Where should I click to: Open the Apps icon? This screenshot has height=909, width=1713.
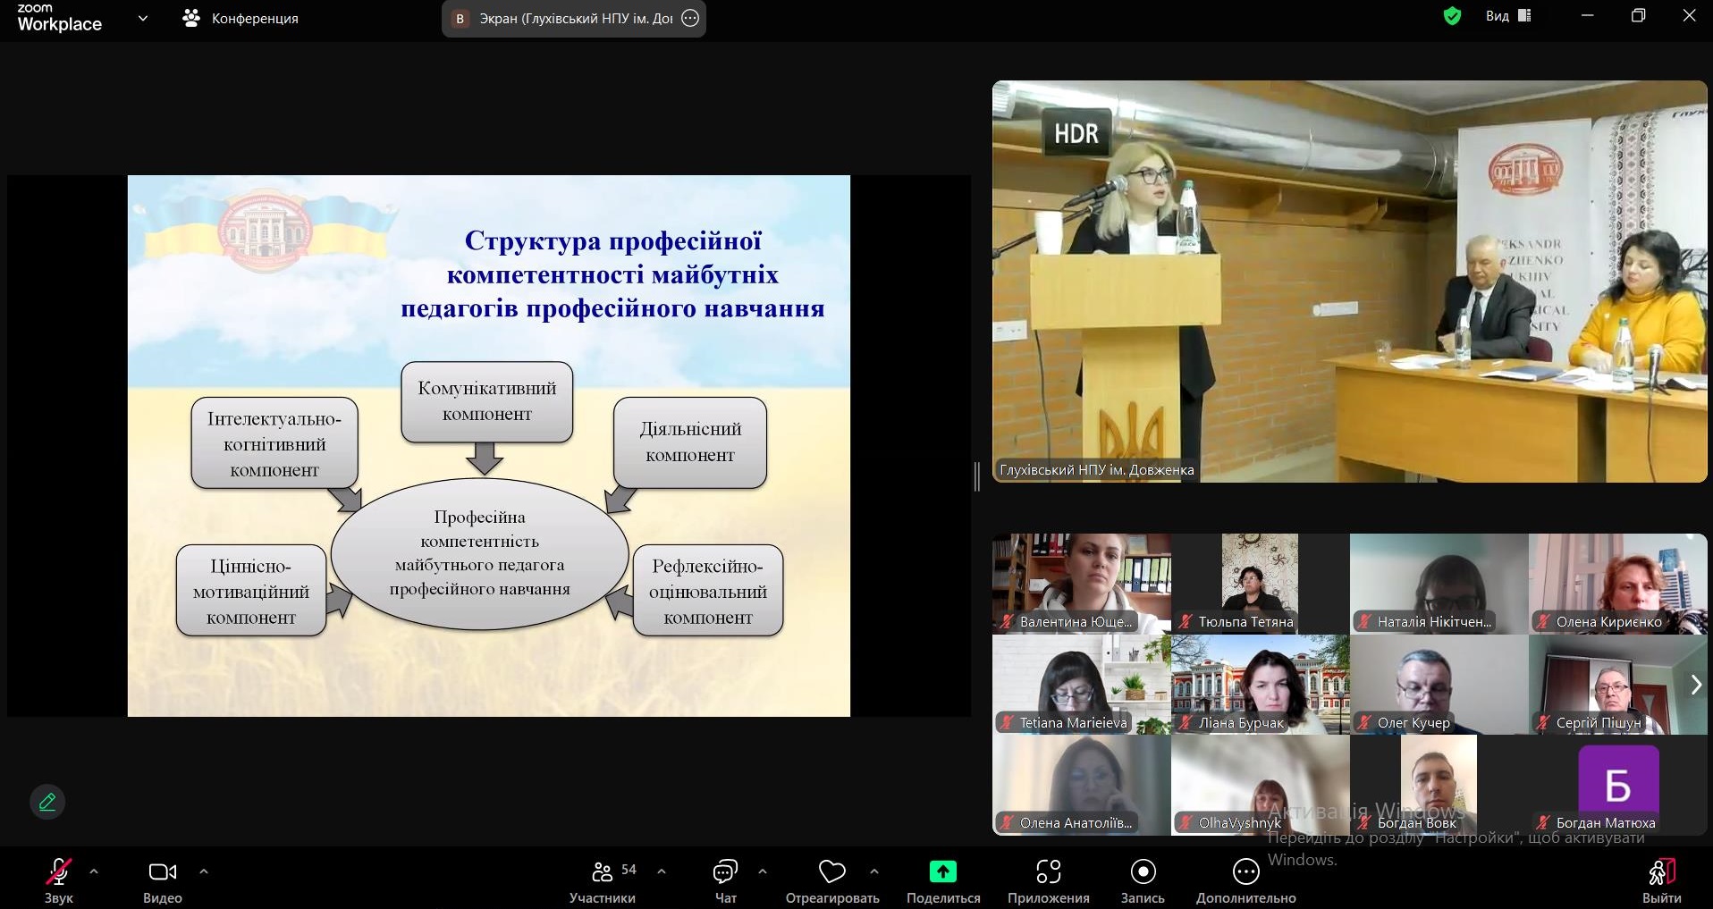click(x=1048, y=871)
